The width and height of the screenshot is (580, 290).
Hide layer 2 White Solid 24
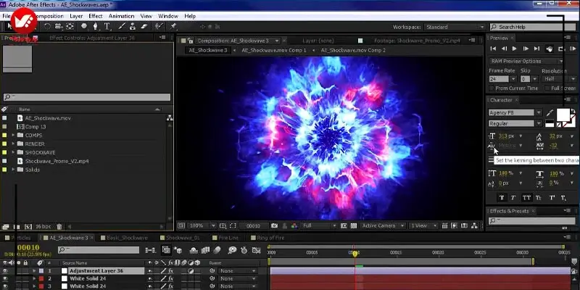(5, 278)
